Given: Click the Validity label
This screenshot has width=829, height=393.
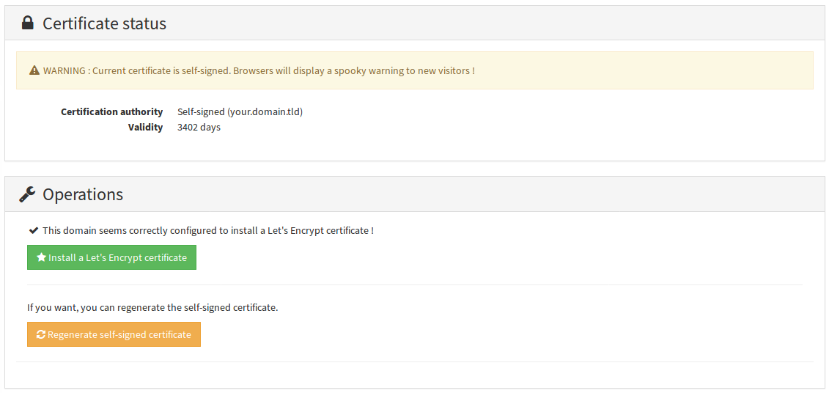Looking at the screenshot, I should tap(145, 128).
